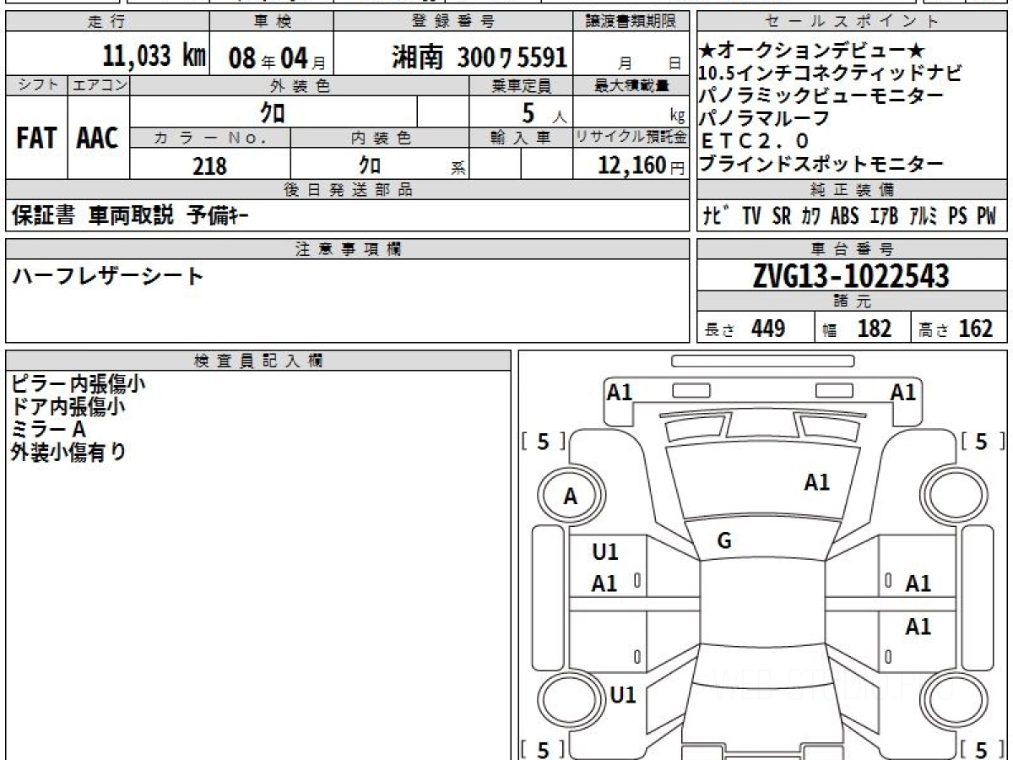Select the 走行 header cell
The width and height of the screenshot is (1013, 760).
point(106,22)
